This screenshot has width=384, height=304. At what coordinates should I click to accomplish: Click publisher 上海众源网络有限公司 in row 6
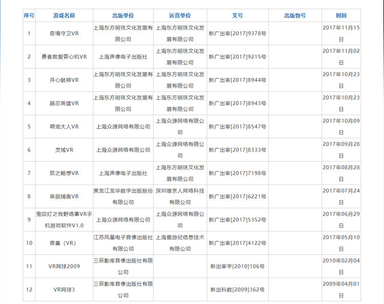click(x=123, y=150)
